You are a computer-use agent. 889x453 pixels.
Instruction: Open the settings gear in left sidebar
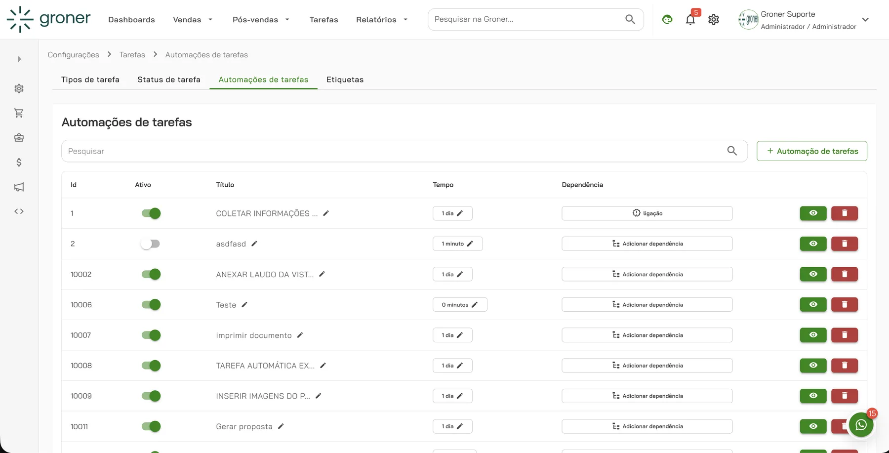pos(19,88)
